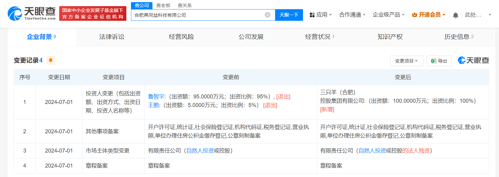499x177 pixels.
Task: Click the 投资人变更 item cell in row 1
Action: (113, 102)
